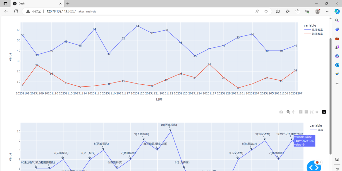Click annotation 7(南京商旅)
This screenshot has height=171, width=342.
click(276, 153)
